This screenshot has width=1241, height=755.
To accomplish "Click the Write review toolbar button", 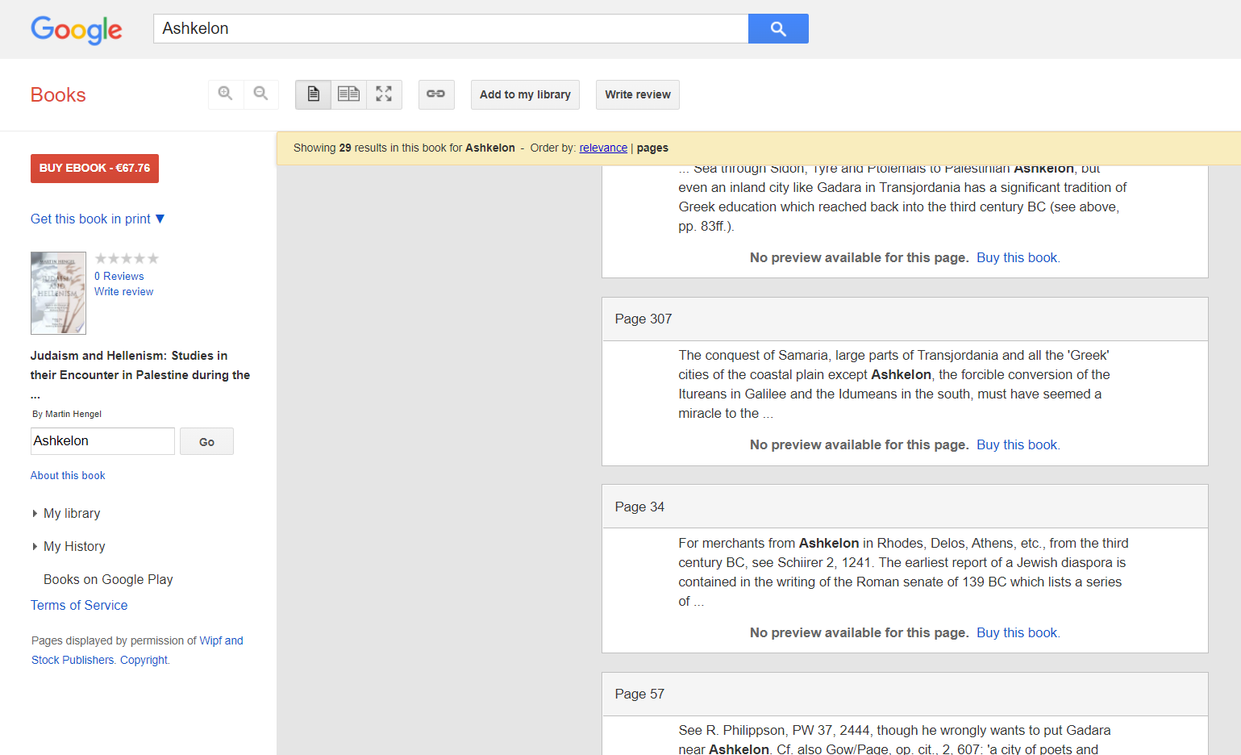I will click(x=638, y=94).
